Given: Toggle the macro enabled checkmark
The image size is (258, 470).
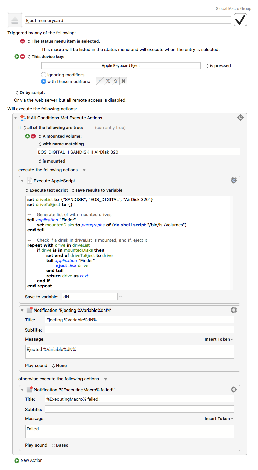Looking at the screenshot, I should 240,20.
